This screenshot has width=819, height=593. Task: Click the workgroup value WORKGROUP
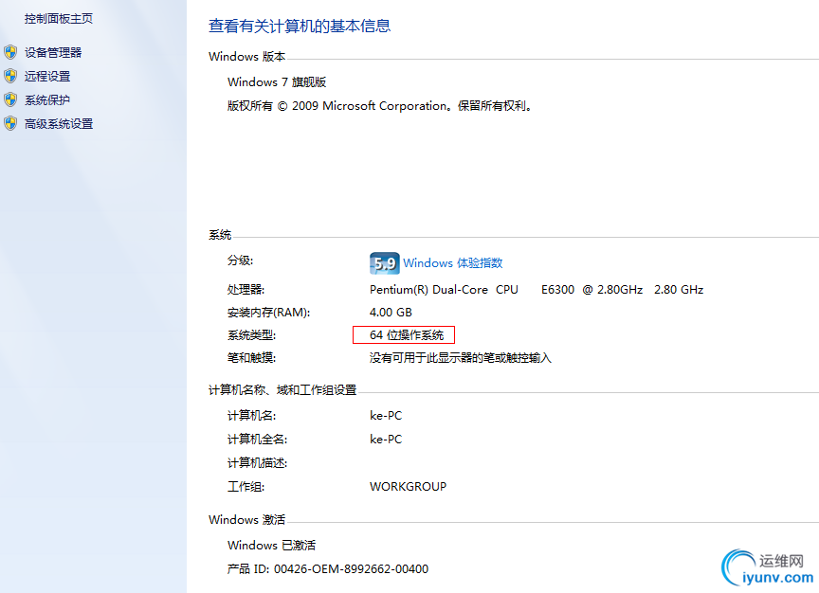coord(408,487)
